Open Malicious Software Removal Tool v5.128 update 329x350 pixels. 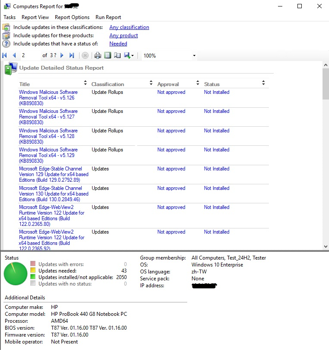48,136
